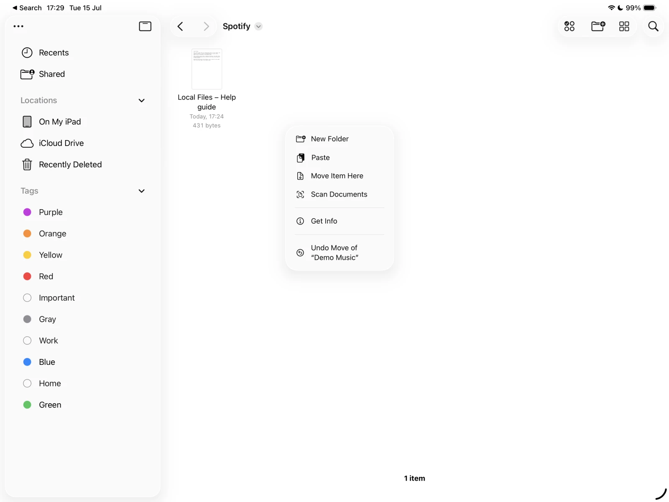The height and width of the screenshot is (502, 669).
Task: Collapse the Locations section
Action: (x=141, y=100)
